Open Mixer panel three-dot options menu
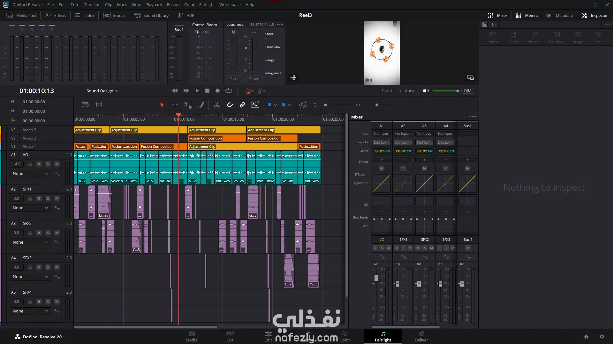This screenshot has height=344, width=613. click(473, 117)
